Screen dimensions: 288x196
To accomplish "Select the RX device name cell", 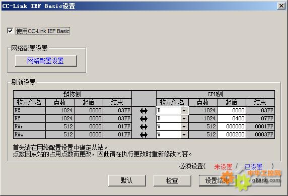I will (x=29, y=110).
